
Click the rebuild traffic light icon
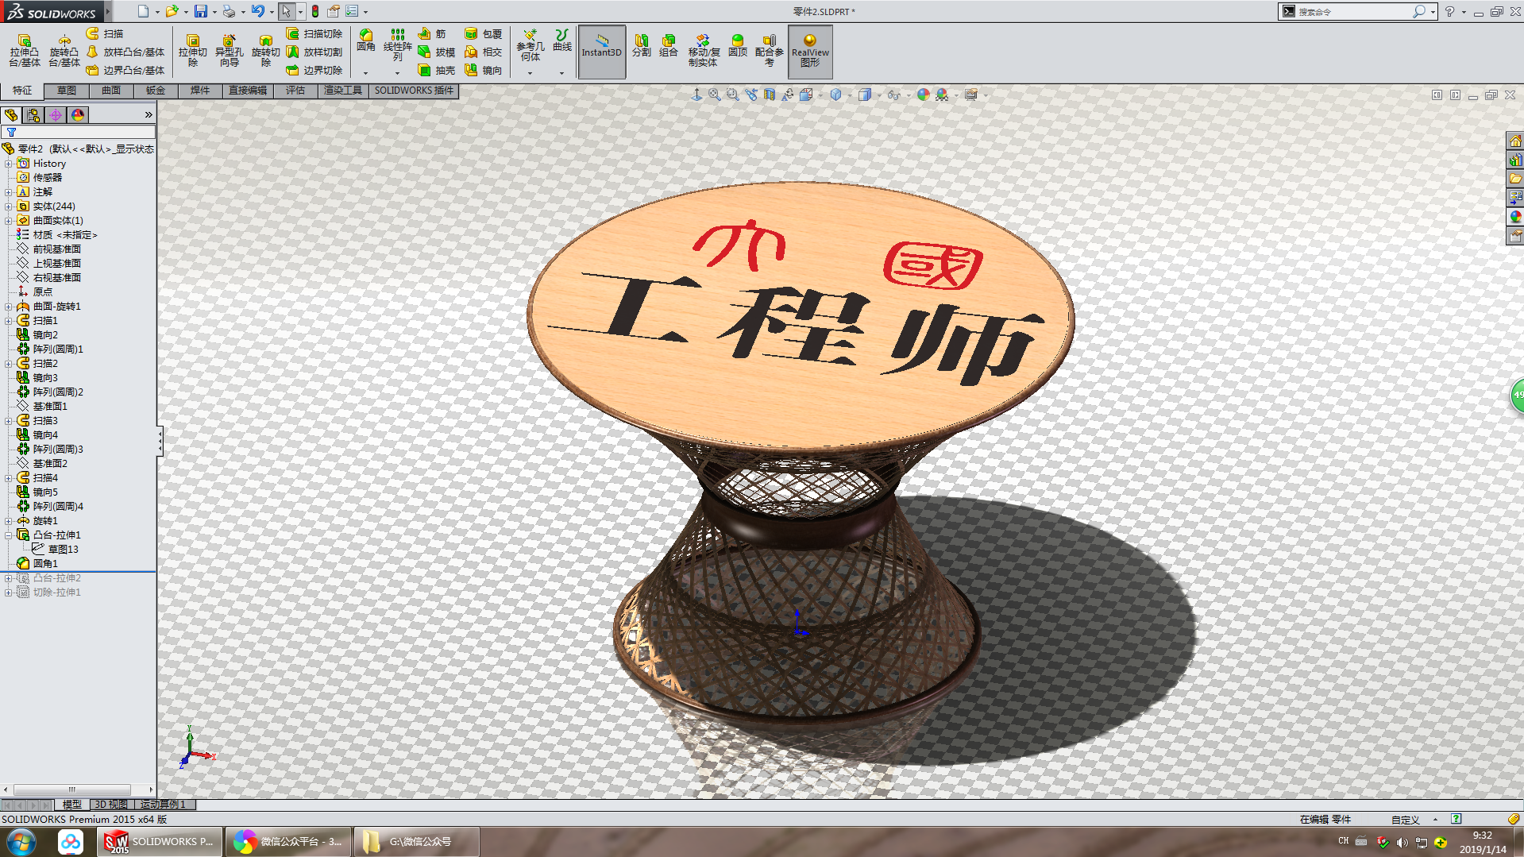click(315, 11)
